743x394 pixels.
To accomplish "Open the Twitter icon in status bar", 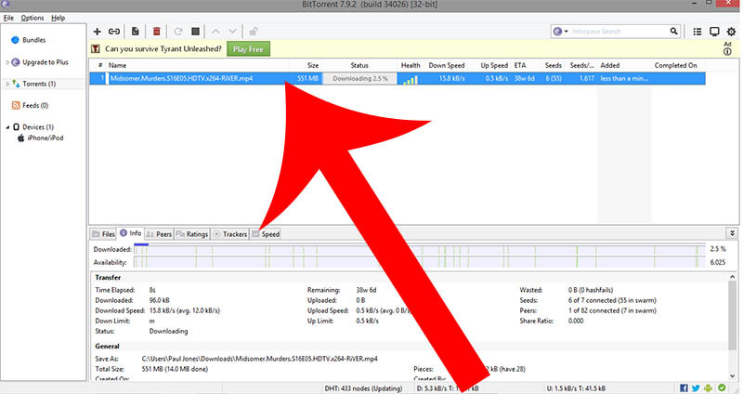I will pyautogui.click(x=696, y=388).
